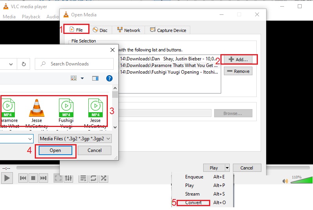Open the VLC Media menu
313x210 pixels.
click(9, 17)
